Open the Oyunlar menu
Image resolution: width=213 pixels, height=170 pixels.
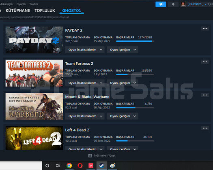[x=22, y=4]
